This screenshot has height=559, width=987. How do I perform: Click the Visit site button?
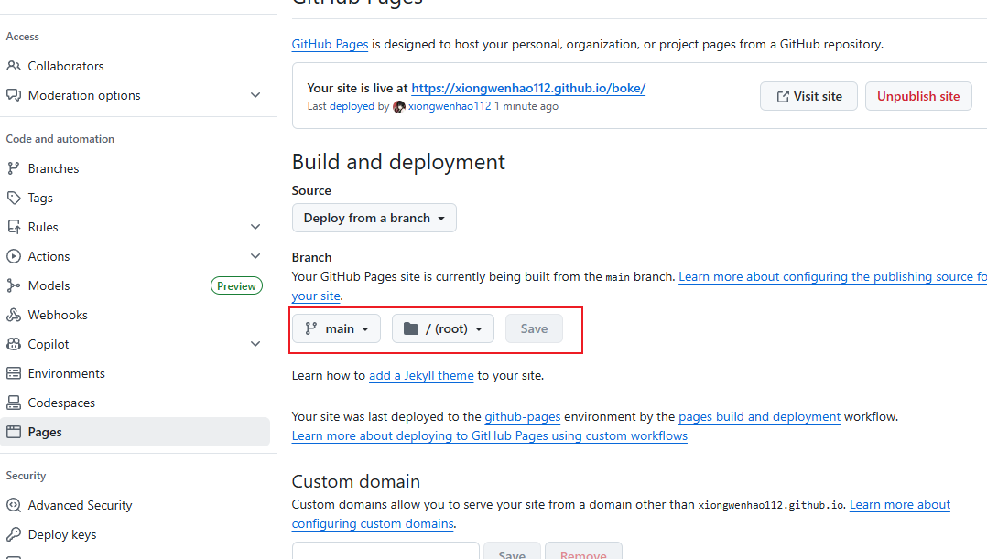[x=808, y=96]
